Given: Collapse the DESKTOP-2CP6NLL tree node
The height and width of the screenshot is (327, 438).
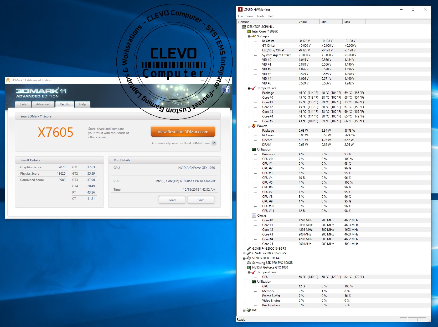Looking at the screenshot, I should point(239,27).
